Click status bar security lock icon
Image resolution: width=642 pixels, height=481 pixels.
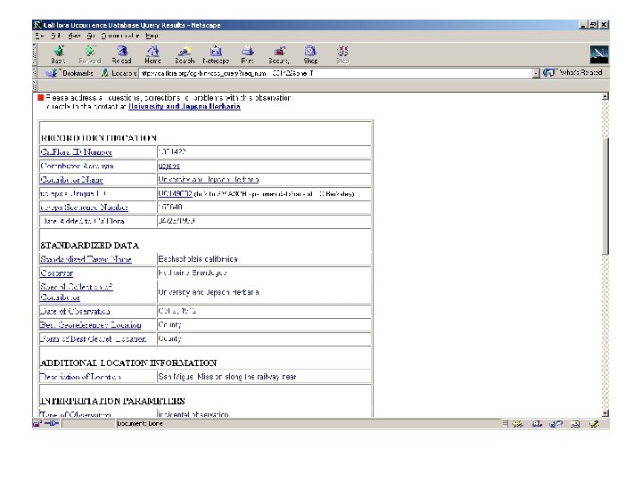click(37, 424)
